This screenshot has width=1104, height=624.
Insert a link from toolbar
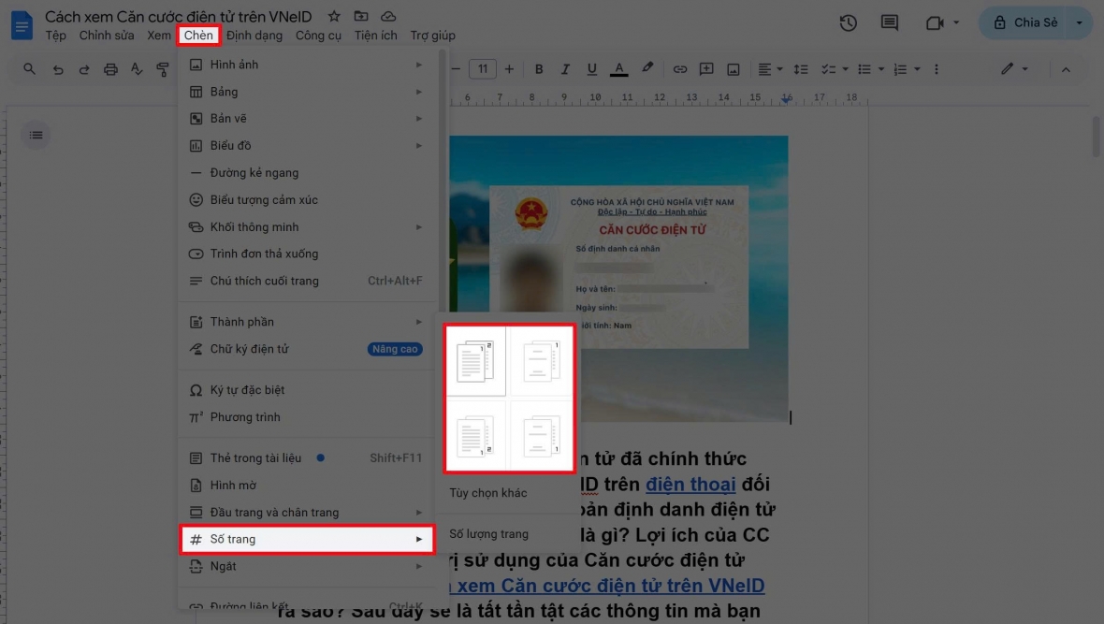point(679,69)
